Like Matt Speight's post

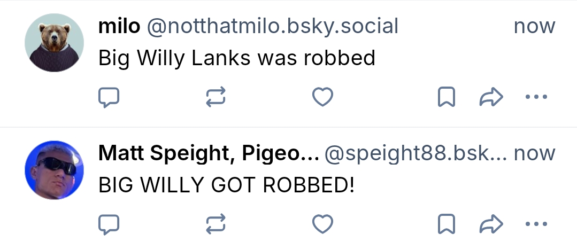[322, 224]
